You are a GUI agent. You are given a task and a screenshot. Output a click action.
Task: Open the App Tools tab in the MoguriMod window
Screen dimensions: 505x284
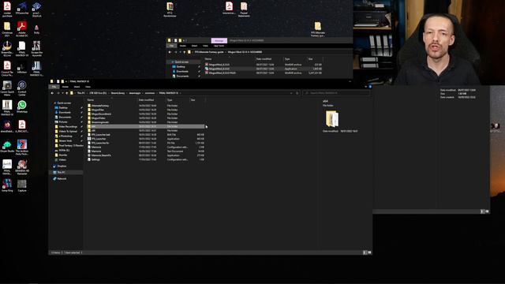tap(219, 46)
